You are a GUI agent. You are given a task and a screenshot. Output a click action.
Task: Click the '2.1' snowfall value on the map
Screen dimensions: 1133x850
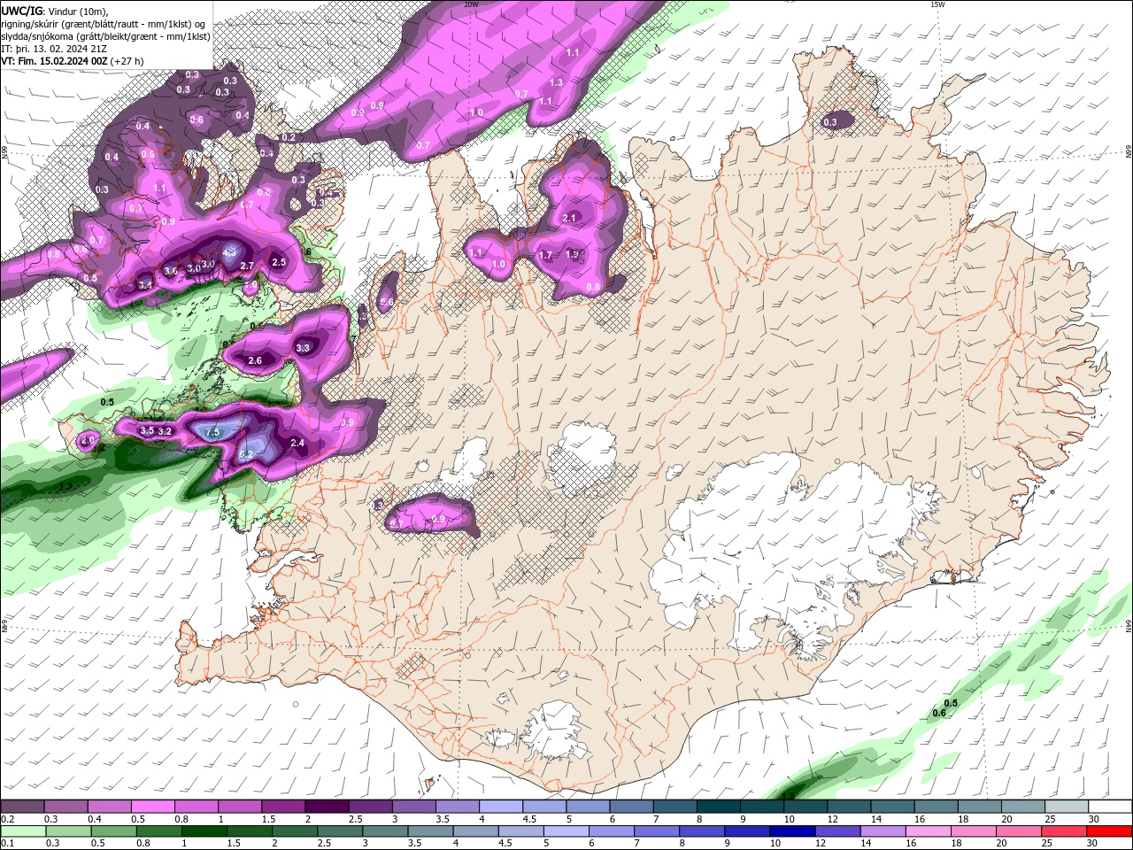coord(569,218)
